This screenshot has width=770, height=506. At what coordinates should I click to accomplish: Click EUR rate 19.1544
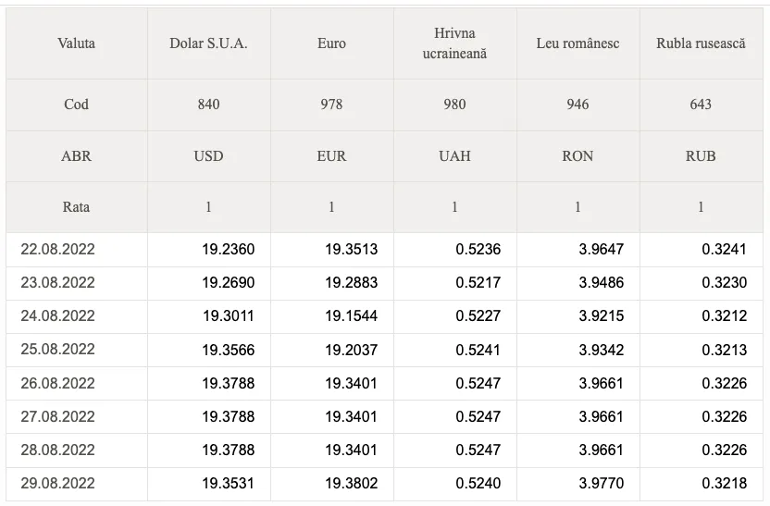click(351, 316)
